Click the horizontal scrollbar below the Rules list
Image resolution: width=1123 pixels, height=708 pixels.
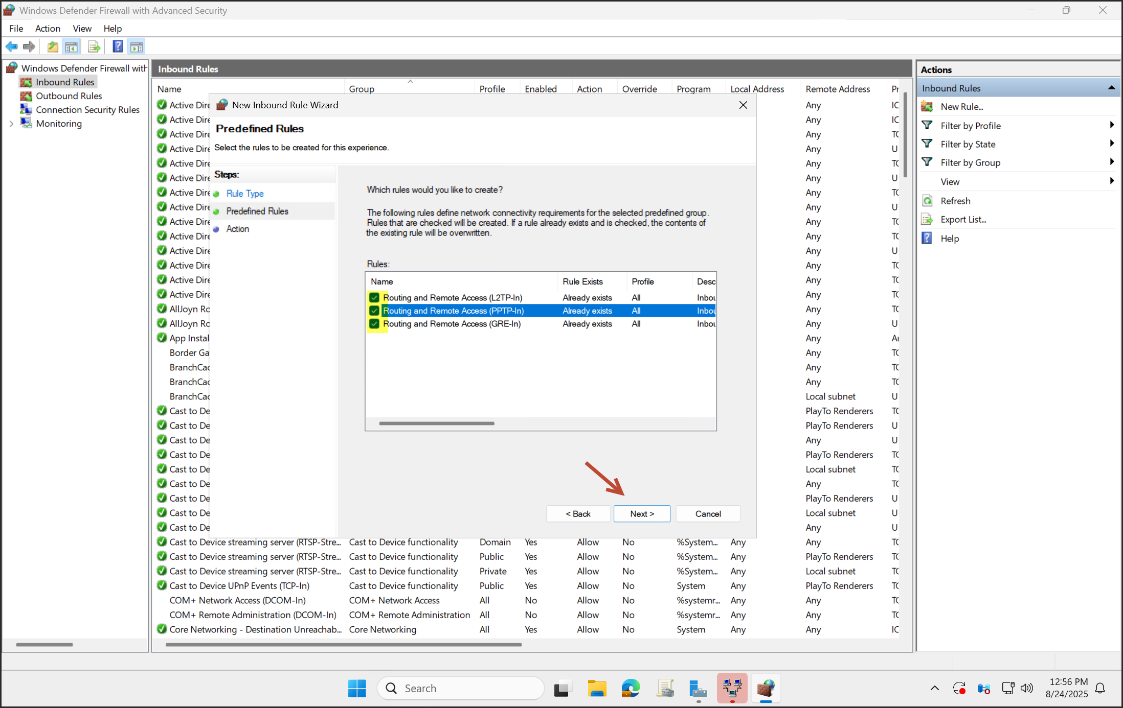coord(436,423)
